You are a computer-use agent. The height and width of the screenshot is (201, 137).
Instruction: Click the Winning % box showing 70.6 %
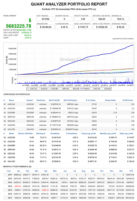pos(121,19)
